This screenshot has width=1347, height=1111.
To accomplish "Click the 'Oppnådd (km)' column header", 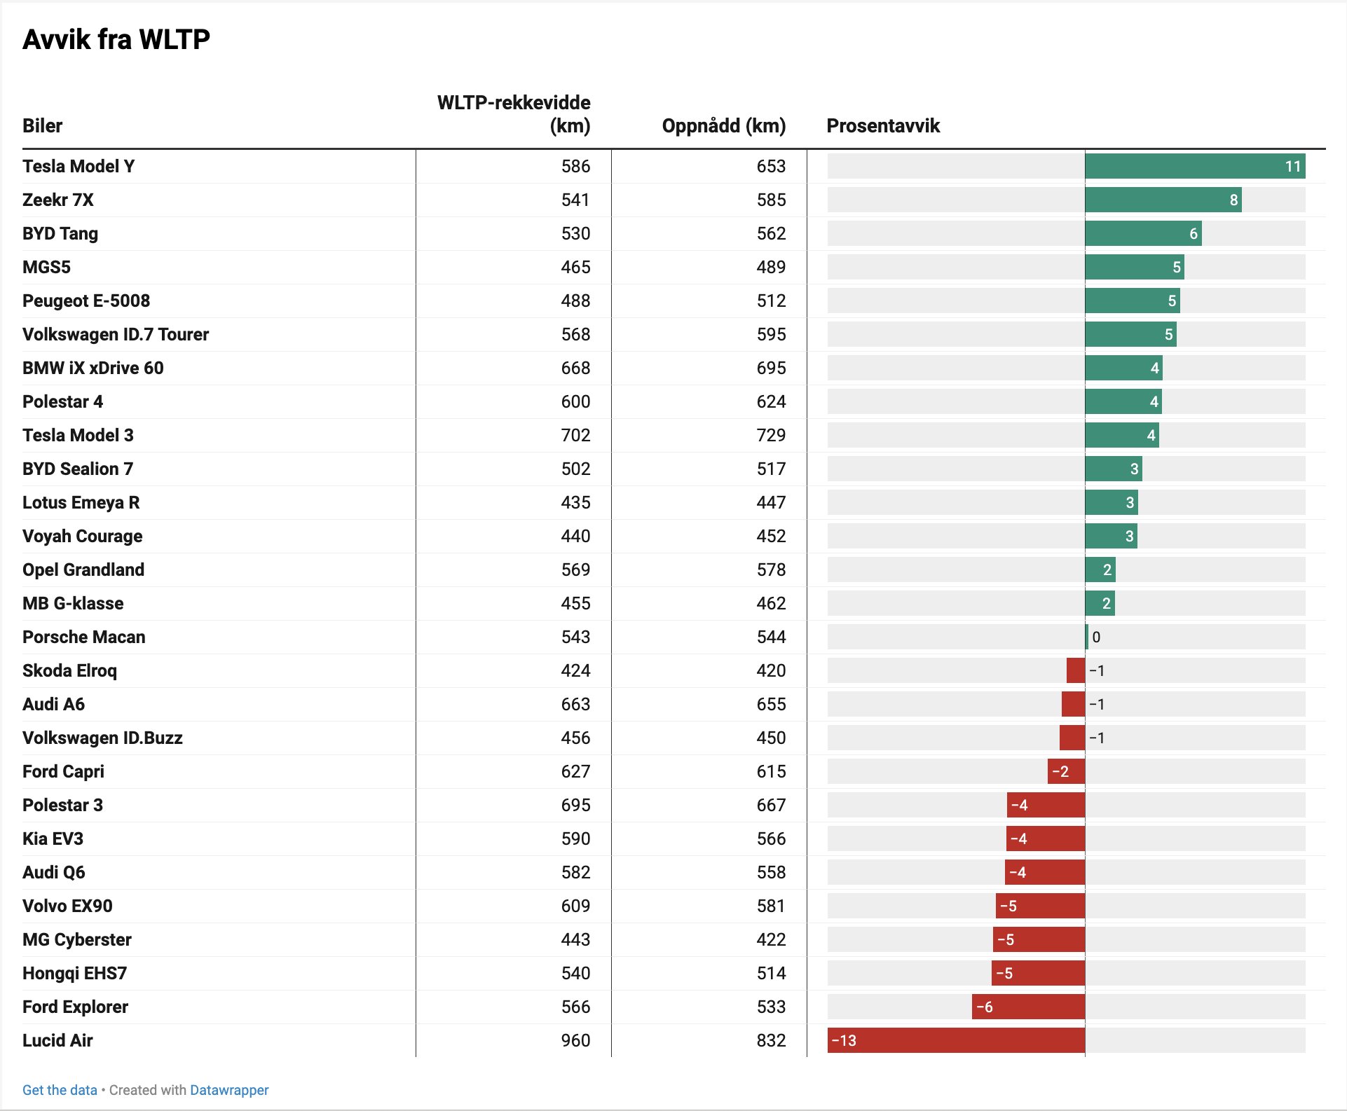I will coord(723,126).
